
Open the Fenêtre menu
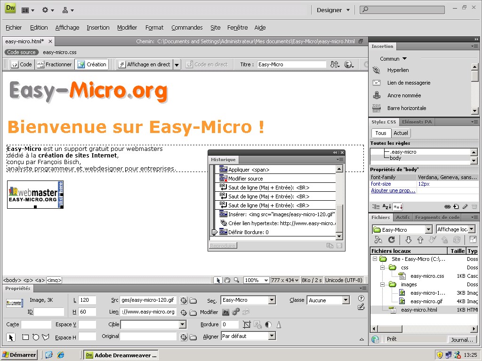click(x=238, y=28)
